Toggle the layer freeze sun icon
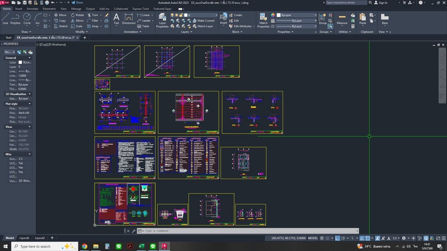This screenshot has width=447, height=251. [x=176, y=15]
